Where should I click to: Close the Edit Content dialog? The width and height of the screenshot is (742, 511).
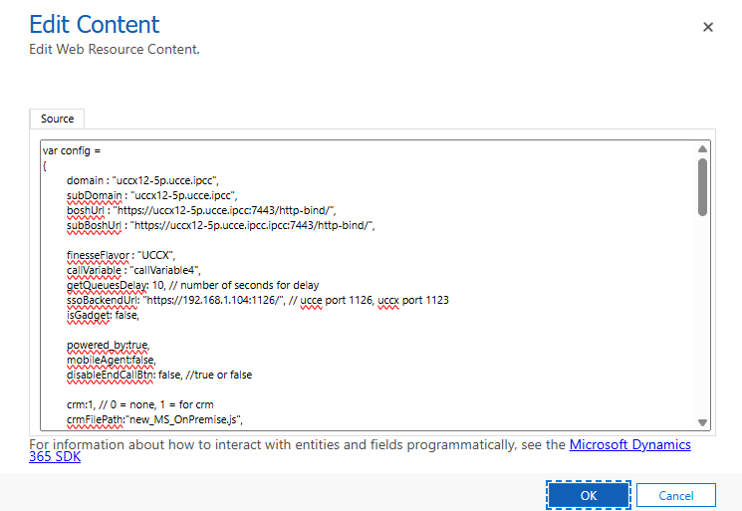pyautogui.click(x=708, y=27)
